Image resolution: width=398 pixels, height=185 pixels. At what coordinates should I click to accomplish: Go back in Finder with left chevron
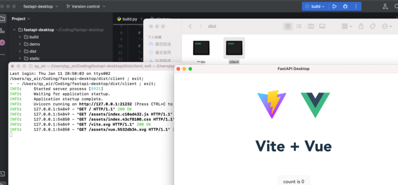coord(190,26)
